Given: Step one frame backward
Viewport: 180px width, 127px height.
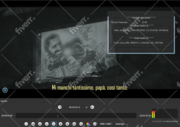Looking at the screenshot, I should [60, 107].
